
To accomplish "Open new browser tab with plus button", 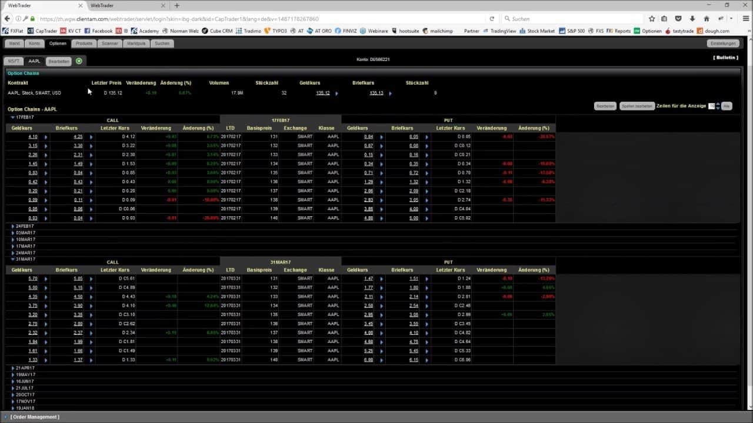I will pyautogui.click(x=176, y=5).
